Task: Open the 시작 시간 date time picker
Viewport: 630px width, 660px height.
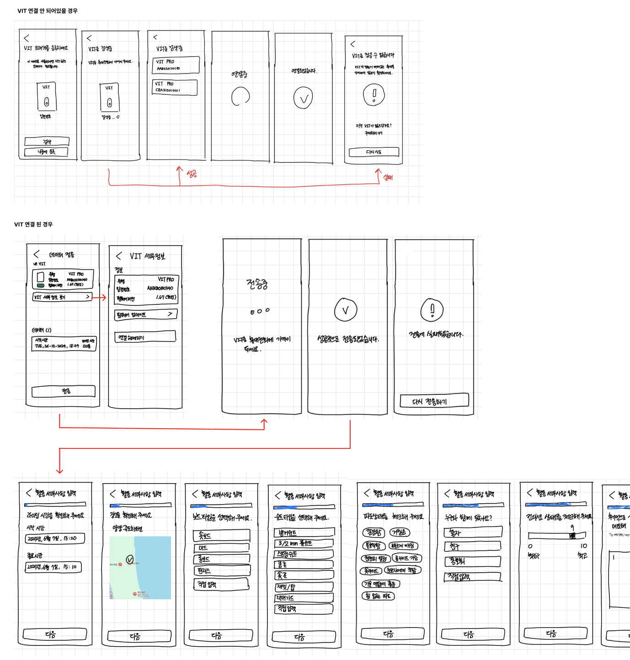Action: [x=55, y=539]
